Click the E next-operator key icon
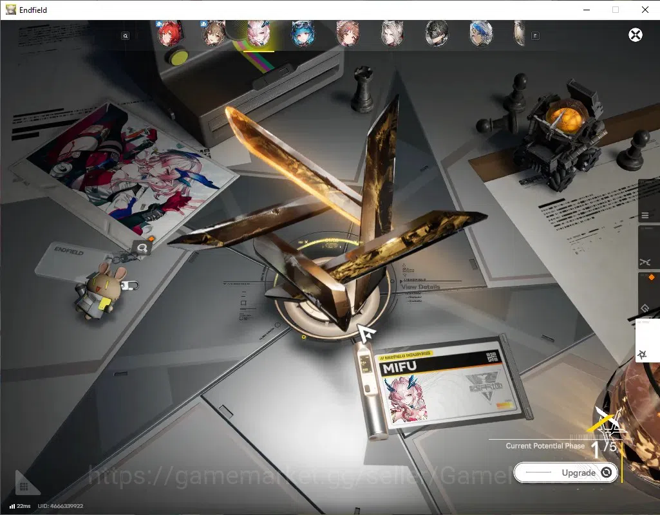 535,36
